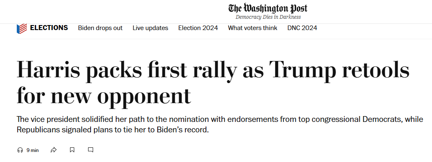Select the ELECTIONS section label

coord(49,28)
